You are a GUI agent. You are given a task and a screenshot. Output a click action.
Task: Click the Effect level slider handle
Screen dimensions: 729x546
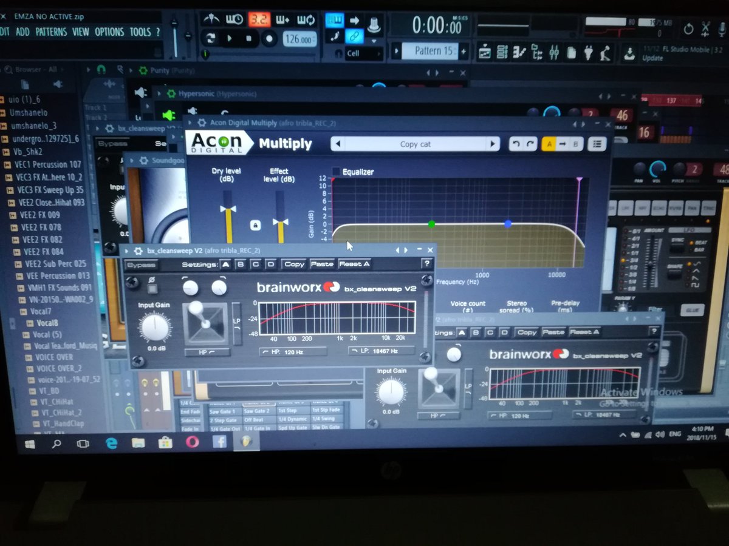280,221
